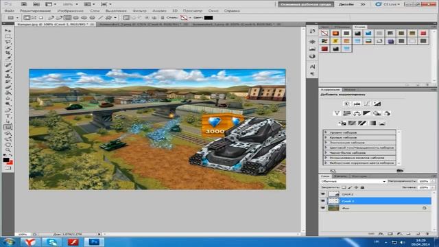Open the layer Opacity slider arrow
The image size is (439, 247).
(x=433, y=181)
